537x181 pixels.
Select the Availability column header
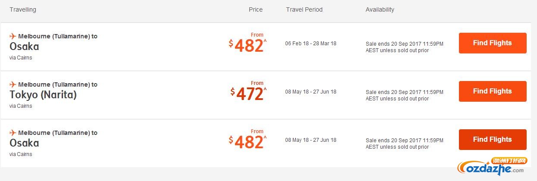point(380,9)
